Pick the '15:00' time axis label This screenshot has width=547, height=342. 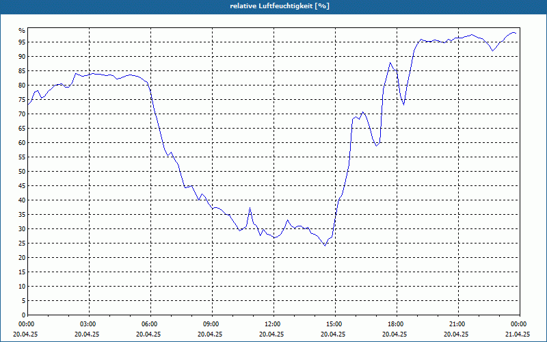point(333,324)
